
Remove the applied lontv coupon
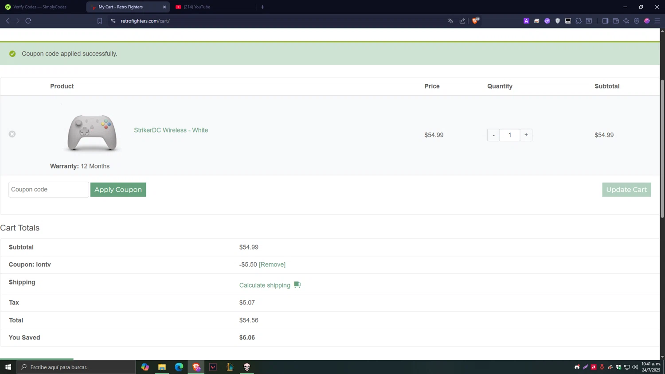[x=272, y=265]
